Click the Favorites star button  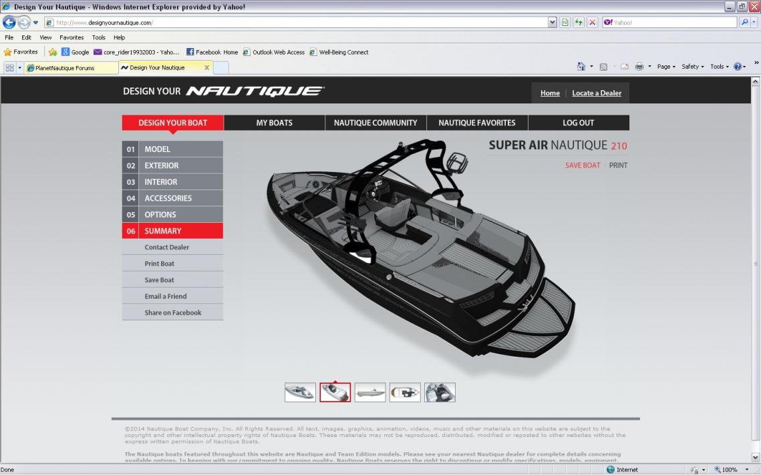pyautogui.click(x=21, y=52)
